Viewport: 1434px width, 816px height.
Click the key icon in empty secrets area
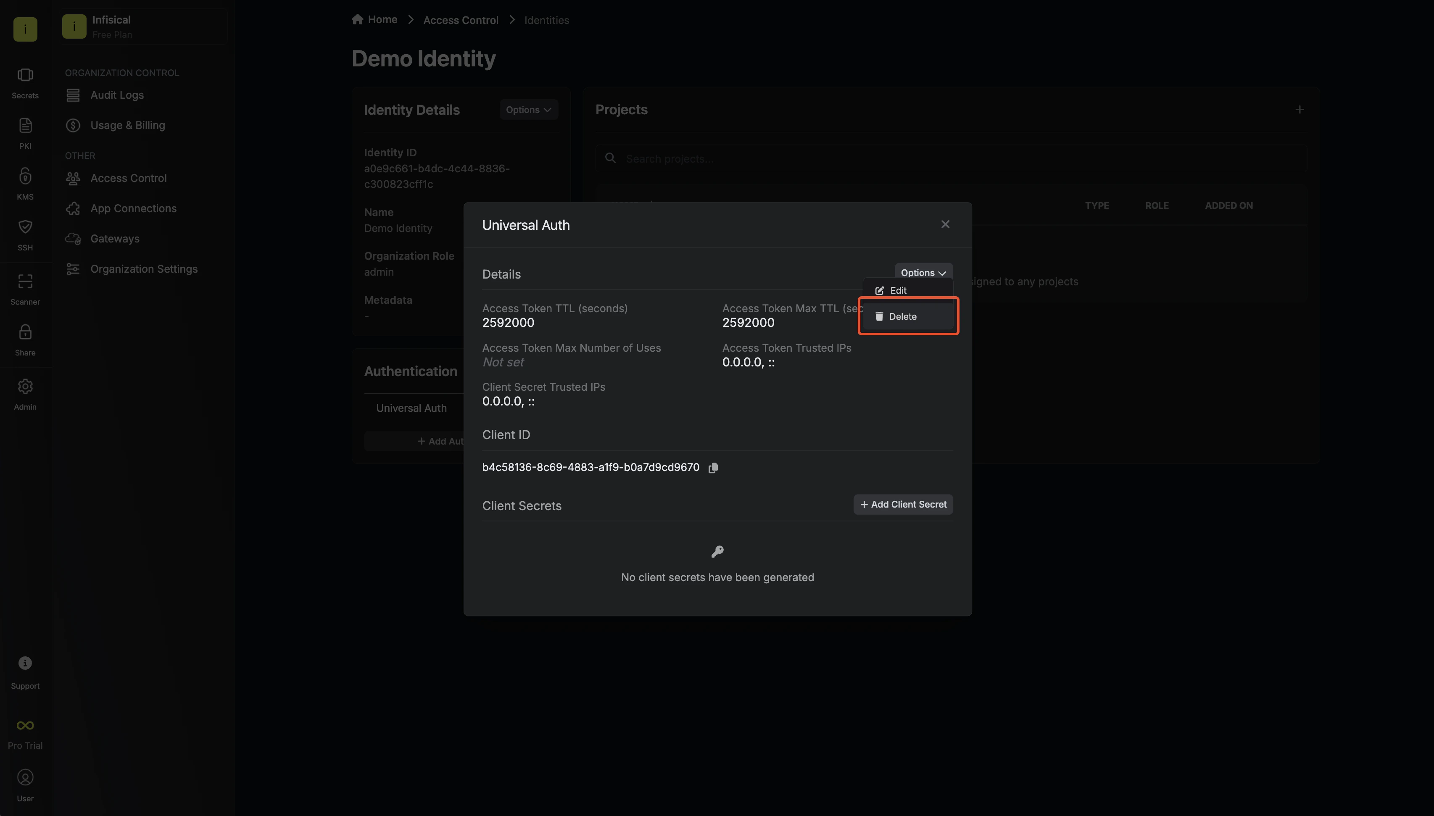click(717, 552)
